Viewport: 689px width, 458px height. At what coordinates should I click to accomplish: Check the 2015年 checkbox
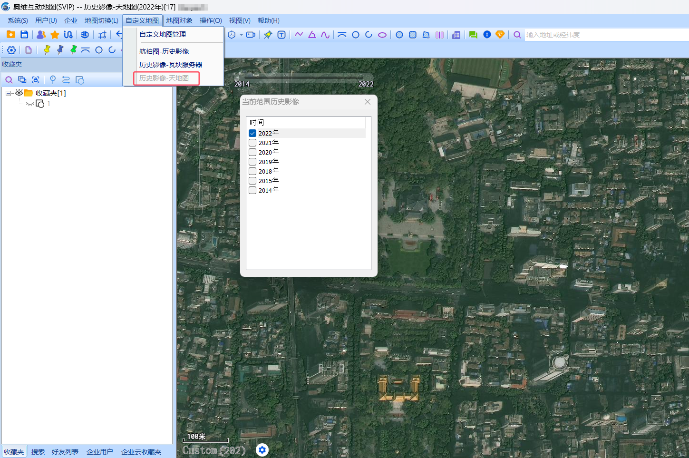click(x=252, y=181)
